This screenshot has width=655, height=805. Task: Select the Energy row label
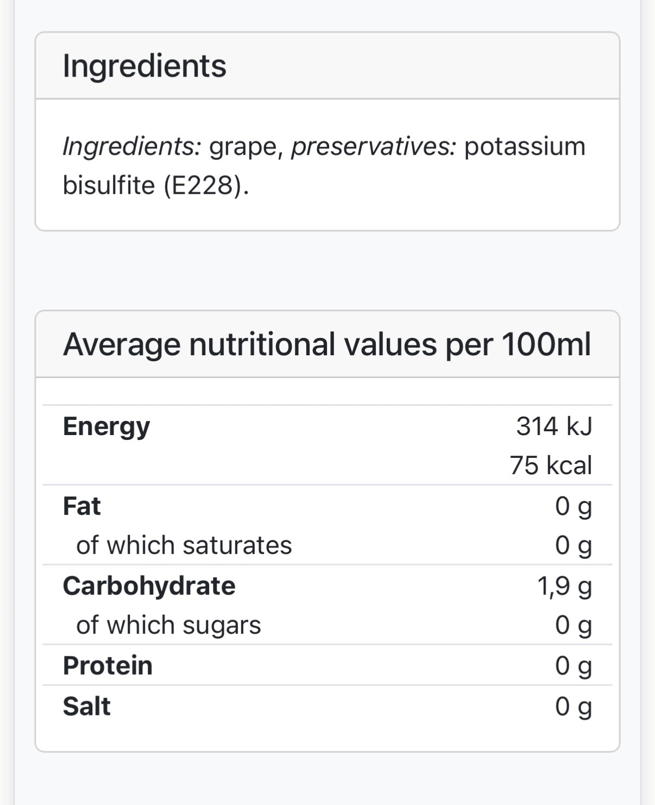click(106, 426)
